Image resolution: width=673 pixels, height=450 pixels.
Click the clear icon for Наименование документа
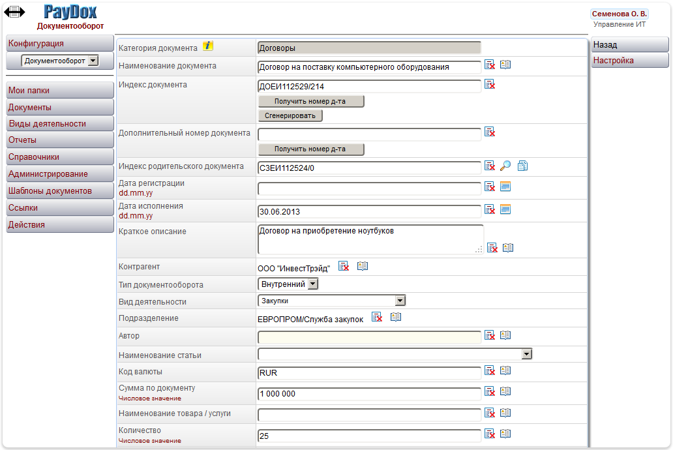[490, 65]
